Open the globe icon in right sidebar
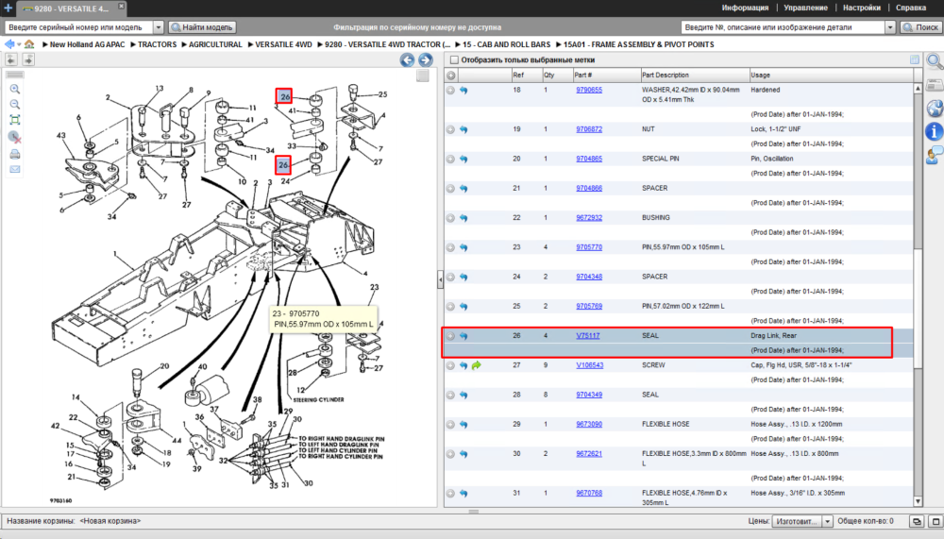The width and height of the screenshot is (944, 539). coord(935,109)
